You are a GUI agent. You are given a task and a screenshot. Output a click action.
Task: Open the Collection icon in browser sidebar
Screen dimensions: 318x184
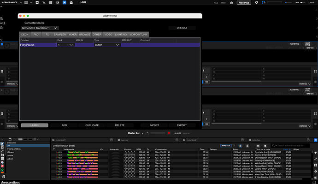(2, 144)
